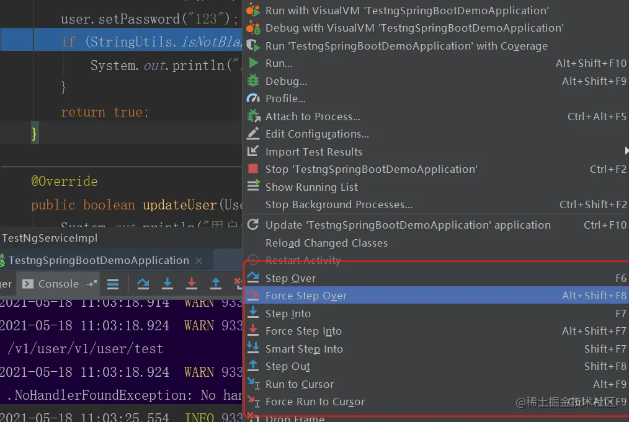Image resolution: width=629 pixels, height=422 pixels.
Task: Click the debugger threads layout icon
Action: [113, 284]
